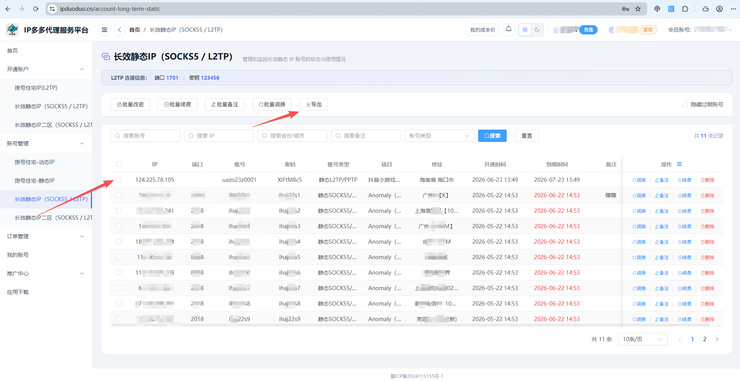Open the browser extensions puzzle icon
Viewport: 740px width, 381px height.
click(685, 9)
